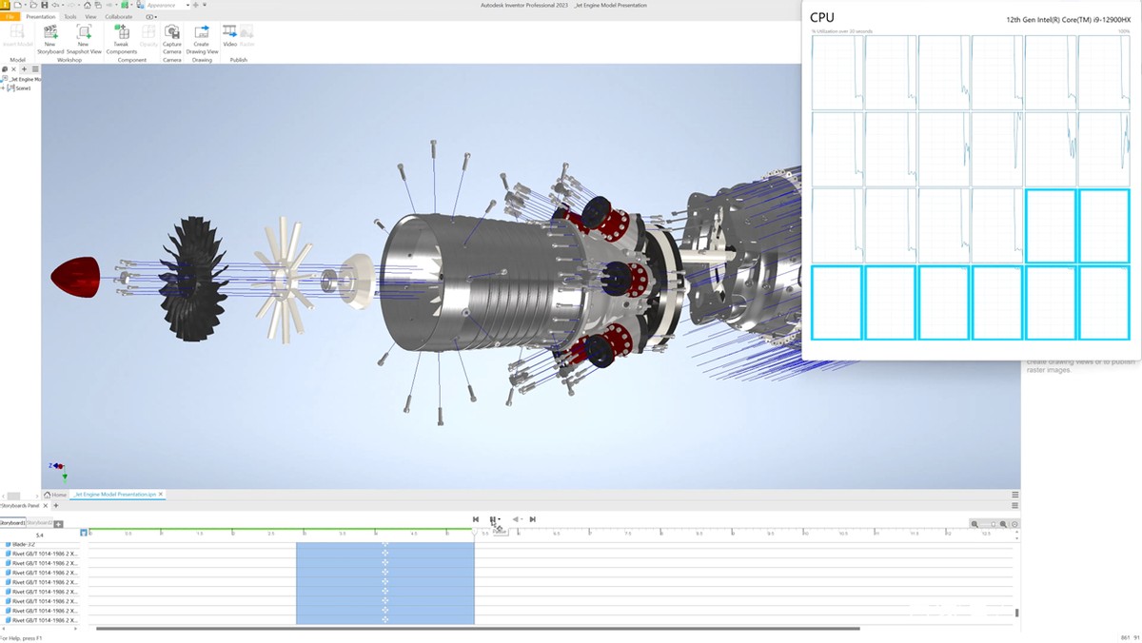Open the storyboard panel menu icon
Image resolution: width=1142 pixels, height=643 pixels.
tap(1015, 506)
